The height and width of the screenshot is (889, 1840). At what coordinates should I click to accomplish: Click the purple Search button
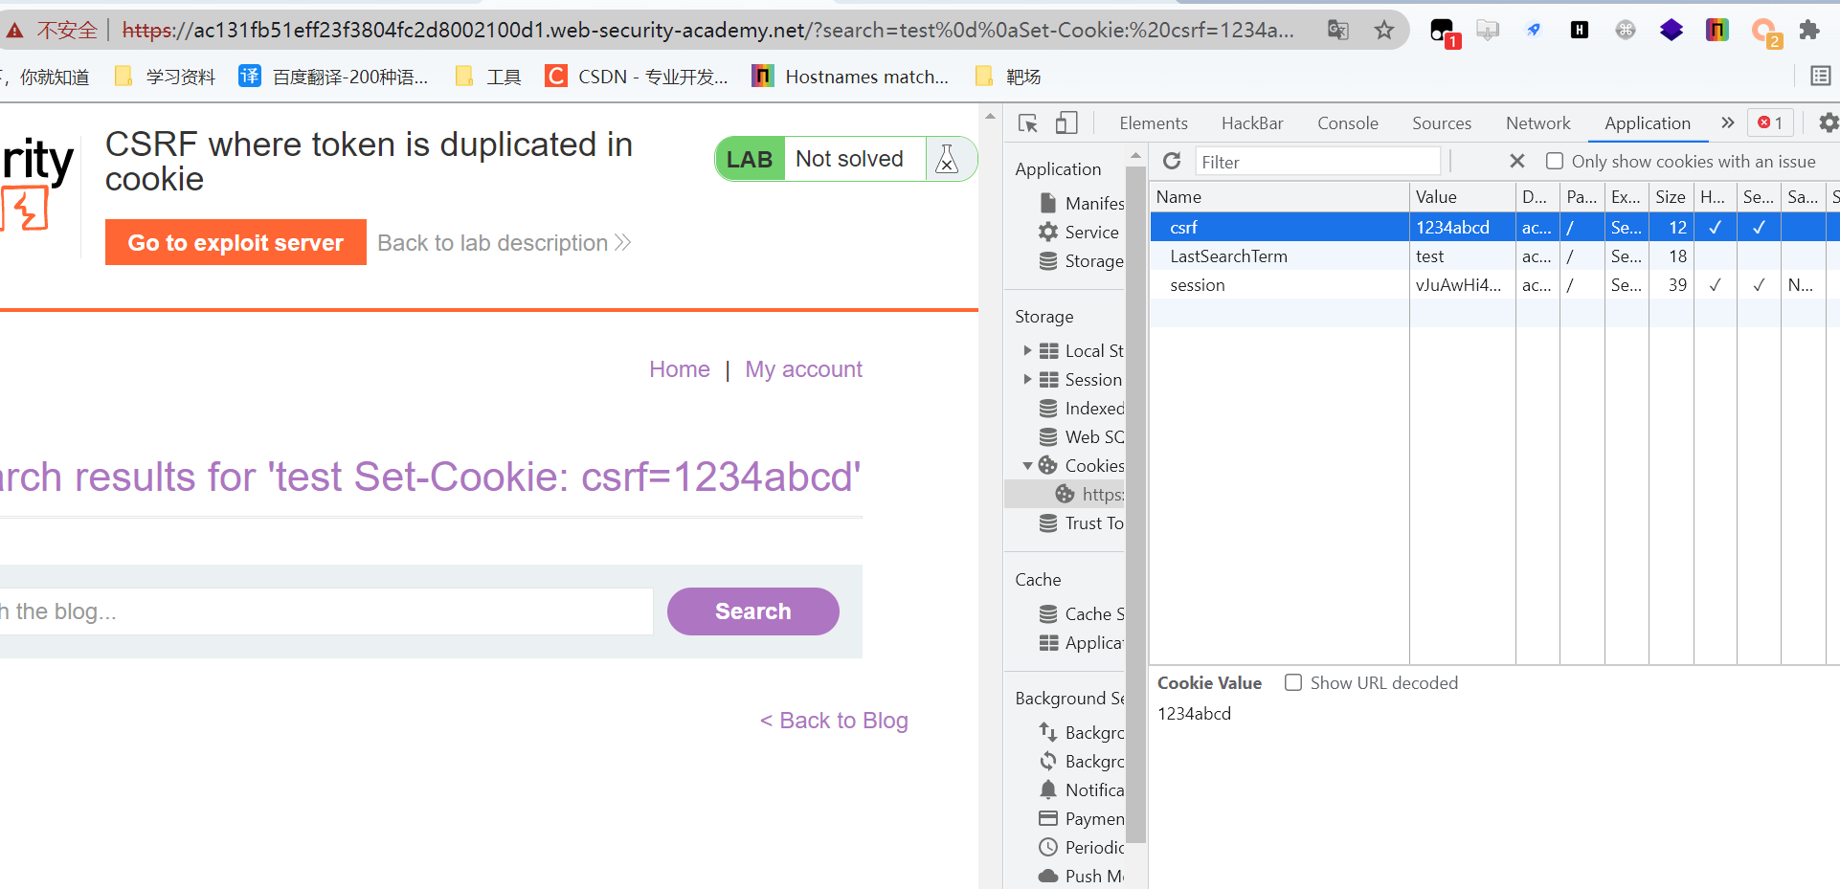pos(753,611)
